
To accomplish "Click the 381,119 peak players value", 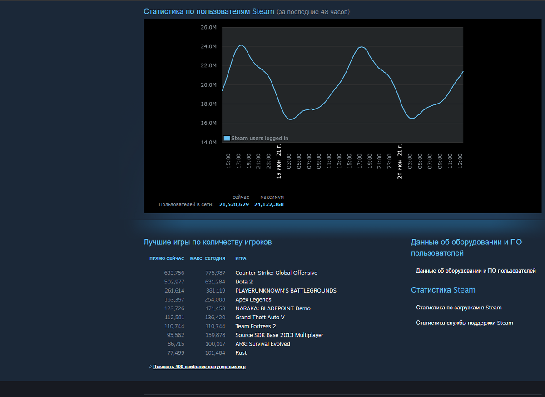I will 215,291.
